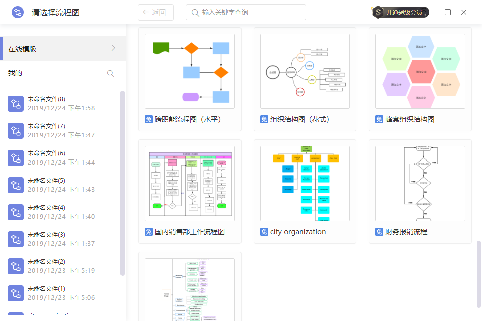Expand 在线模版 chevron arrow
This screenshot has width=482, height=321.
(113, 48)
